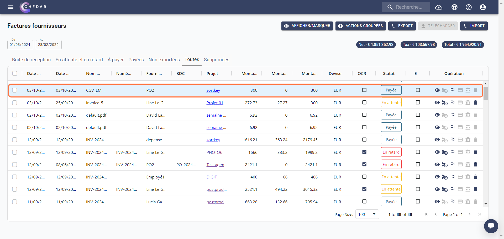Flag the Test agen... invoice row

(453, 164)
